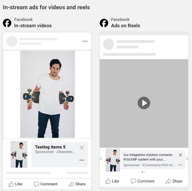Play the Ads on Reels video
This screenshot has height=191, width=192.
[x=144, y=103]
